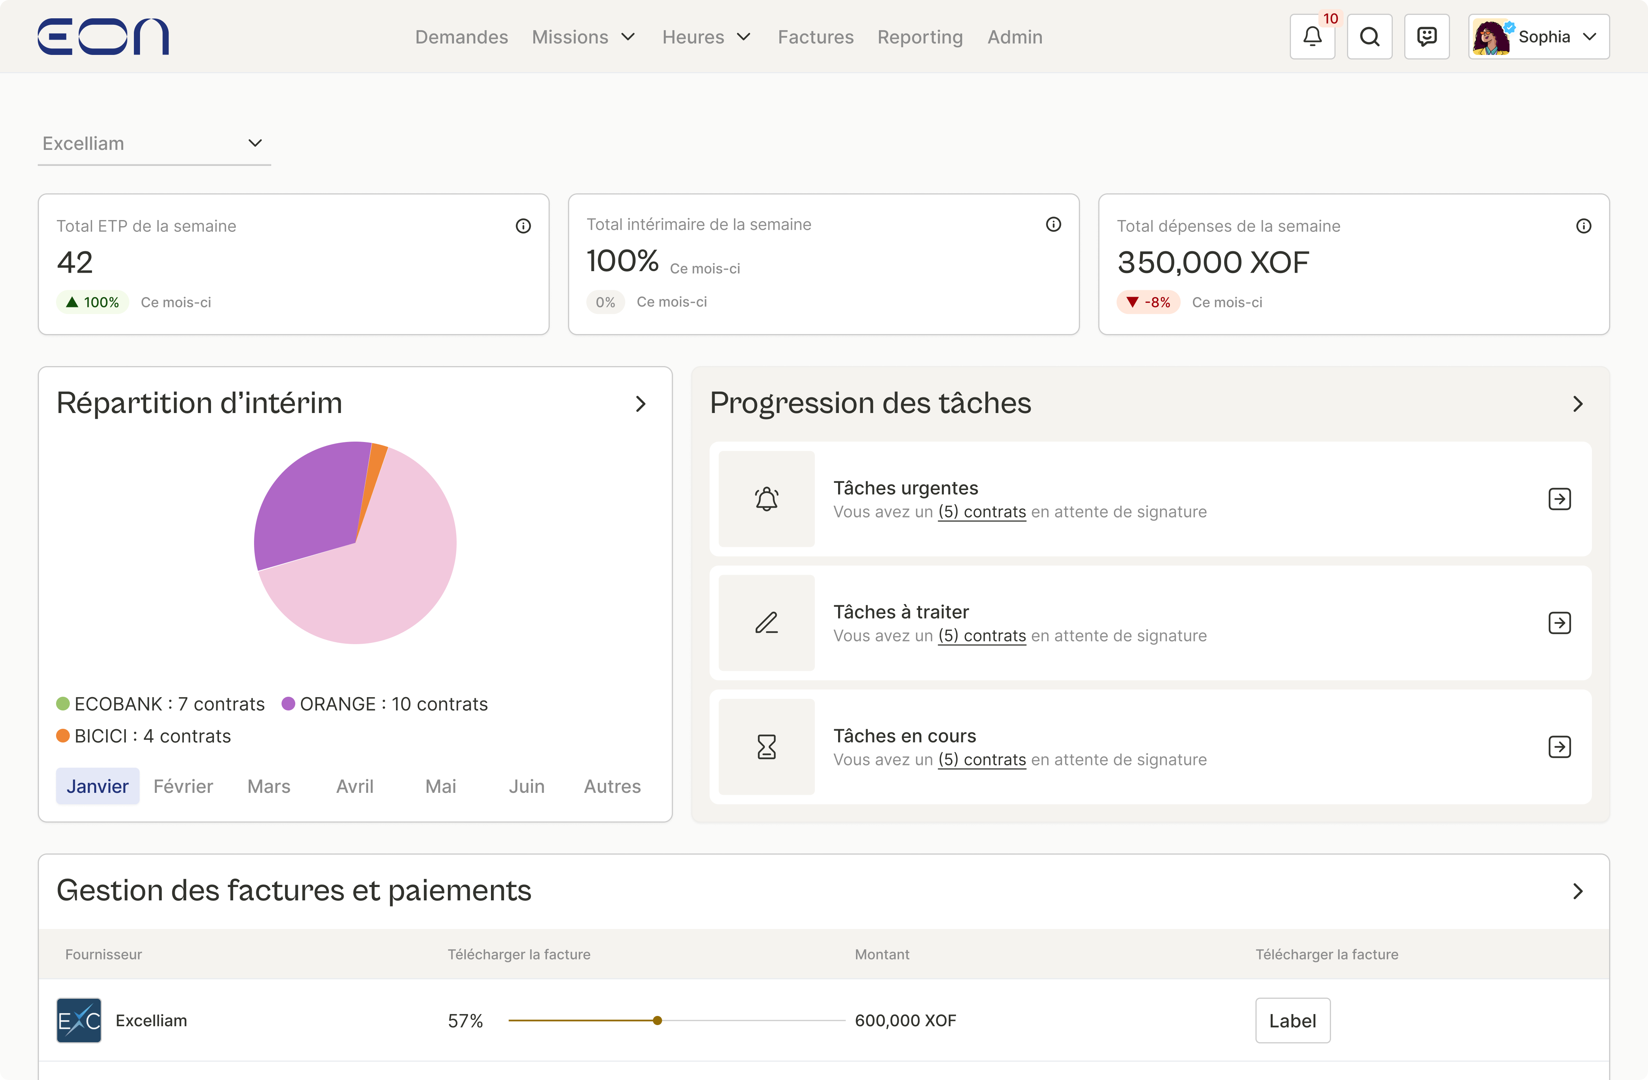Click the Excelliam company logo thumbnail
Image resolution: width=1648 pixels, height=1080 pixels.
tap(78, 1020)
